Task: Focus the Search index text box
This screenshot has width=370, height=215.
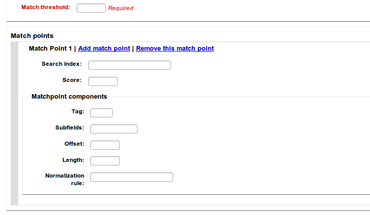Action: tap(129, 65)
